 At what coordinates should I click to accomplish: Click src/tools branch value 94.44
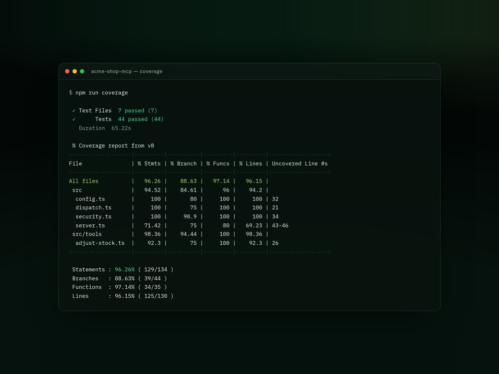[189, 234]
